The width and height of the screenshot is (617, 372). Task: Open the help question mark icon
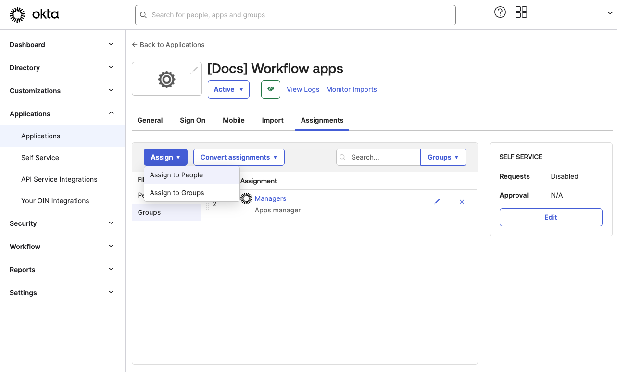click(x=500, y=12)
